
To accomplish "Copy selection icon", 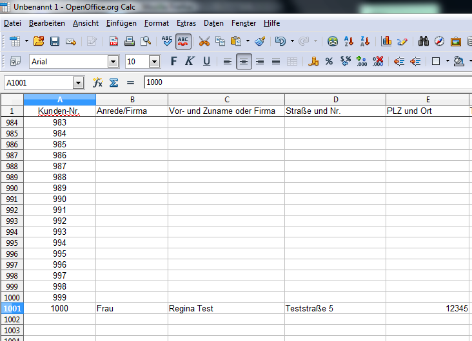I will pyautogui.click(x=220, y=41).
